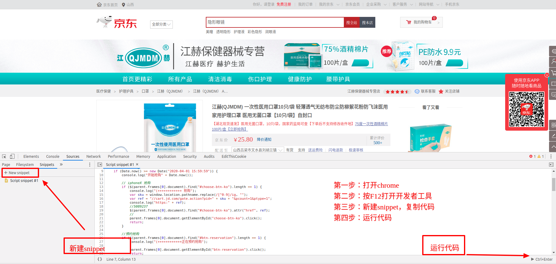Viewport: 556px width, 264px height.
Task: Click the red error count indicator
Action: (532, 156)
